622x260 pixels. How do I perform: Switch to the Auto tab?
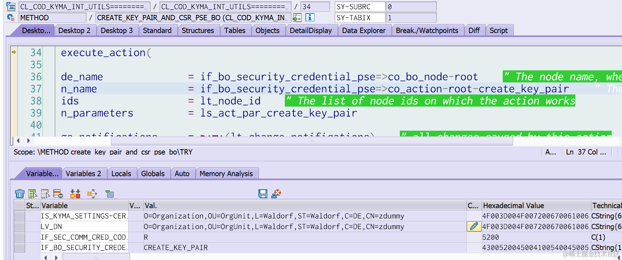(x=182, y=174)
